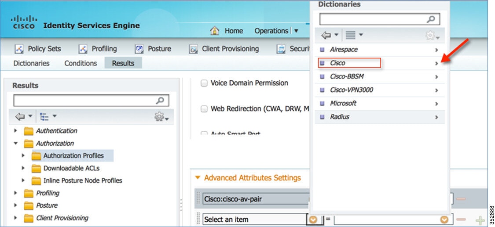Screen dimensions: 495x227
Task: Open Downloadable ACLs tree item
Action: click(71, 169)
